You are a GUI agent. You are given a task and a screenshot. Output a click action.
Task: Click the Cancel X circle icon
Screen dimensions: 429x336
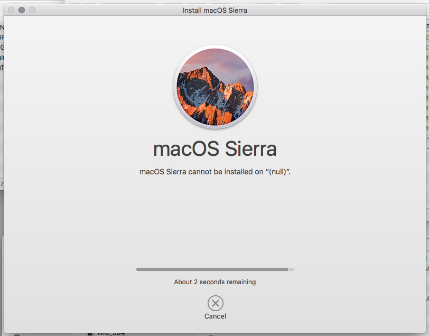pyautogui.click(x=216, y=303)
